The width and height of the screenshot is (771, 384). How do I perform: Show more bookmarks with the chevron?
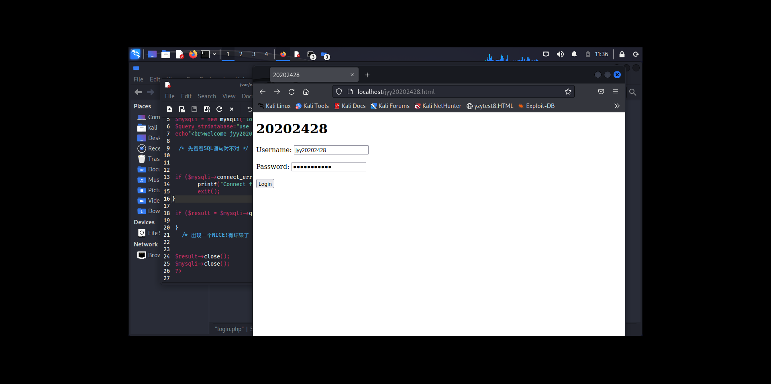pyautogui.click(x=617, y=106)
